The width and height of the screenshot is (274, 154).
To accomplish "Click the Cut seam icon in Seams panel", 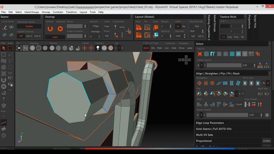I will (4, 27).
